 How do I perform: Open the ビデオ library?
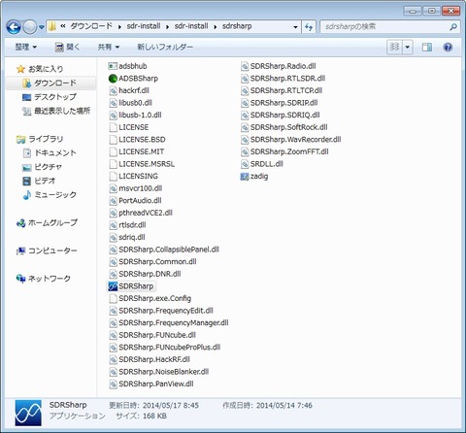(39, 181)
